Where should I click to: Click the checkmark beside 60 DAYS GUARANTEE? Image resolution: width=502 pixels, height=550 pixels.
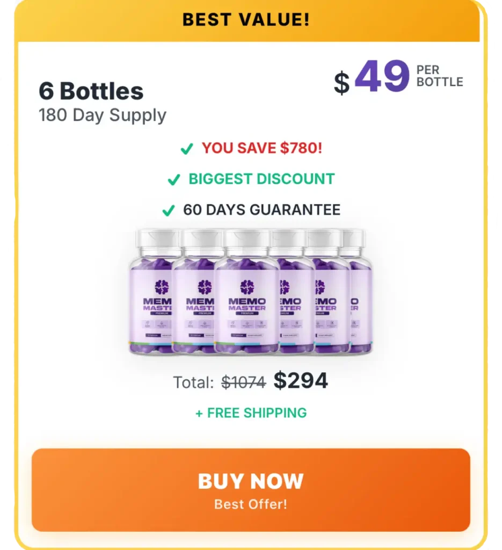point(169,211)
